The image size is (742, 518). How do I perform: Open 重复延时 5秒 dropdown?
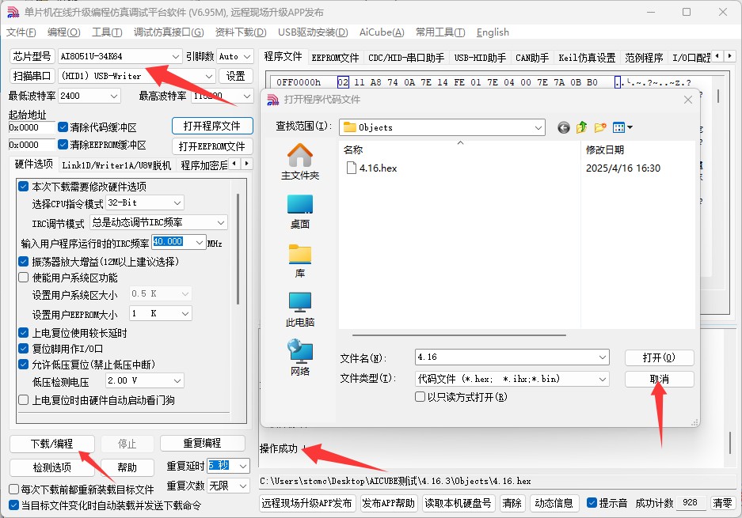[228, 466]
